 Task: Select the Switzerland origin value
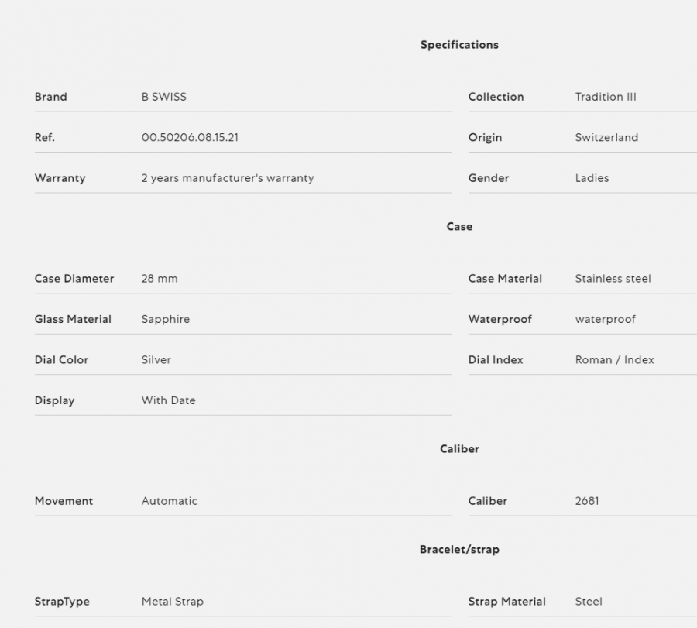606,137
